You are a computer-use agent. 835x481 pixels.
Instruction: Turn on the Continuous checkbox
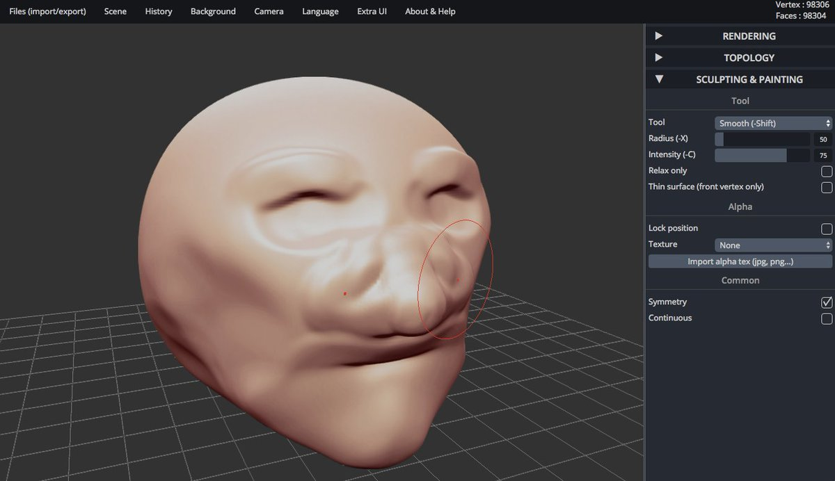point(827,318)
